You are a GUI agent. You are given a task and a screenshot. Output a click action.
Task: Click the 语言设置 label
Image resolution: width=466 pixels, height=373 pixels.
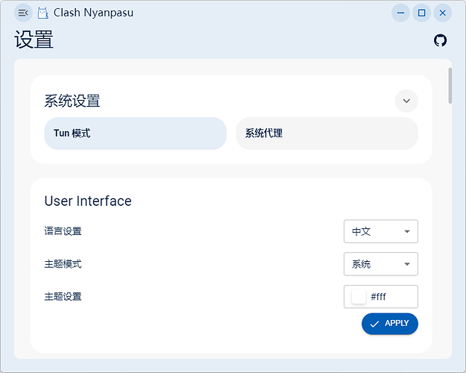pos(63,231)
